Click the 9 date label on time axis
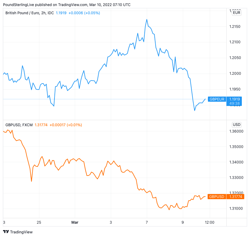Image resolution: width=250 pixels, height=237 pixels. click(183, 222)
